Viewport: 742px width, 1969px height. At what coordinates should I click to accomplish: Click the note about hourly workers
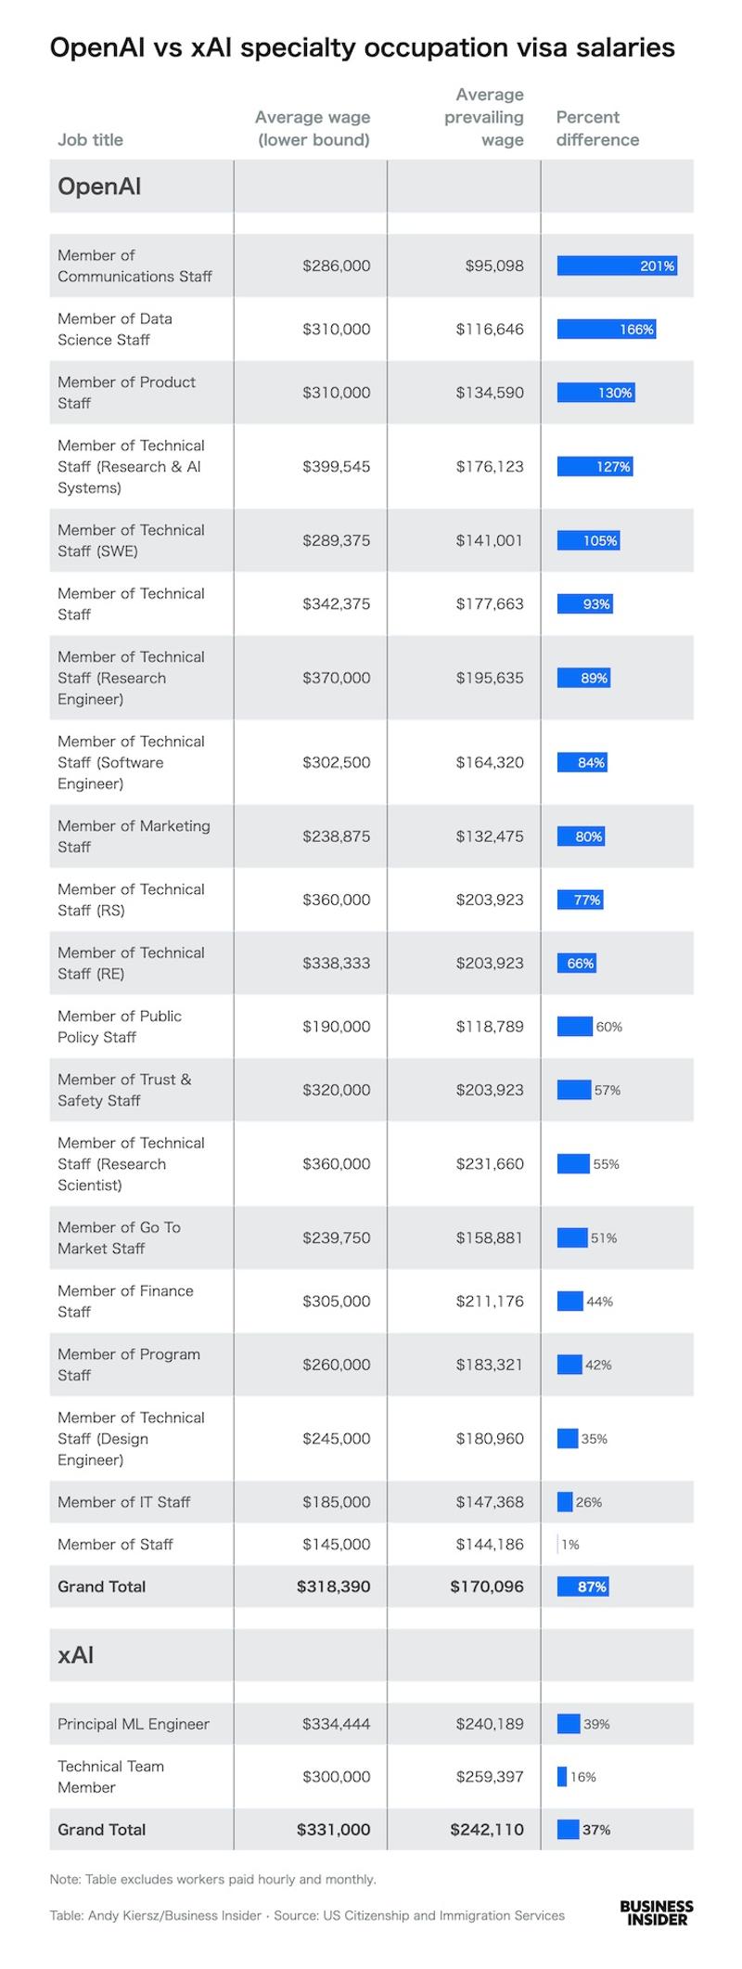pyautogui.click(x=213, y=1879)
